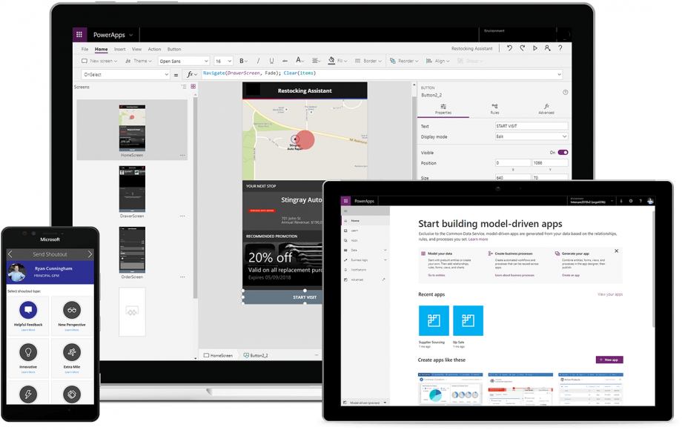
Task: Turn off the Visible toggle
Action: coord(563,152)
